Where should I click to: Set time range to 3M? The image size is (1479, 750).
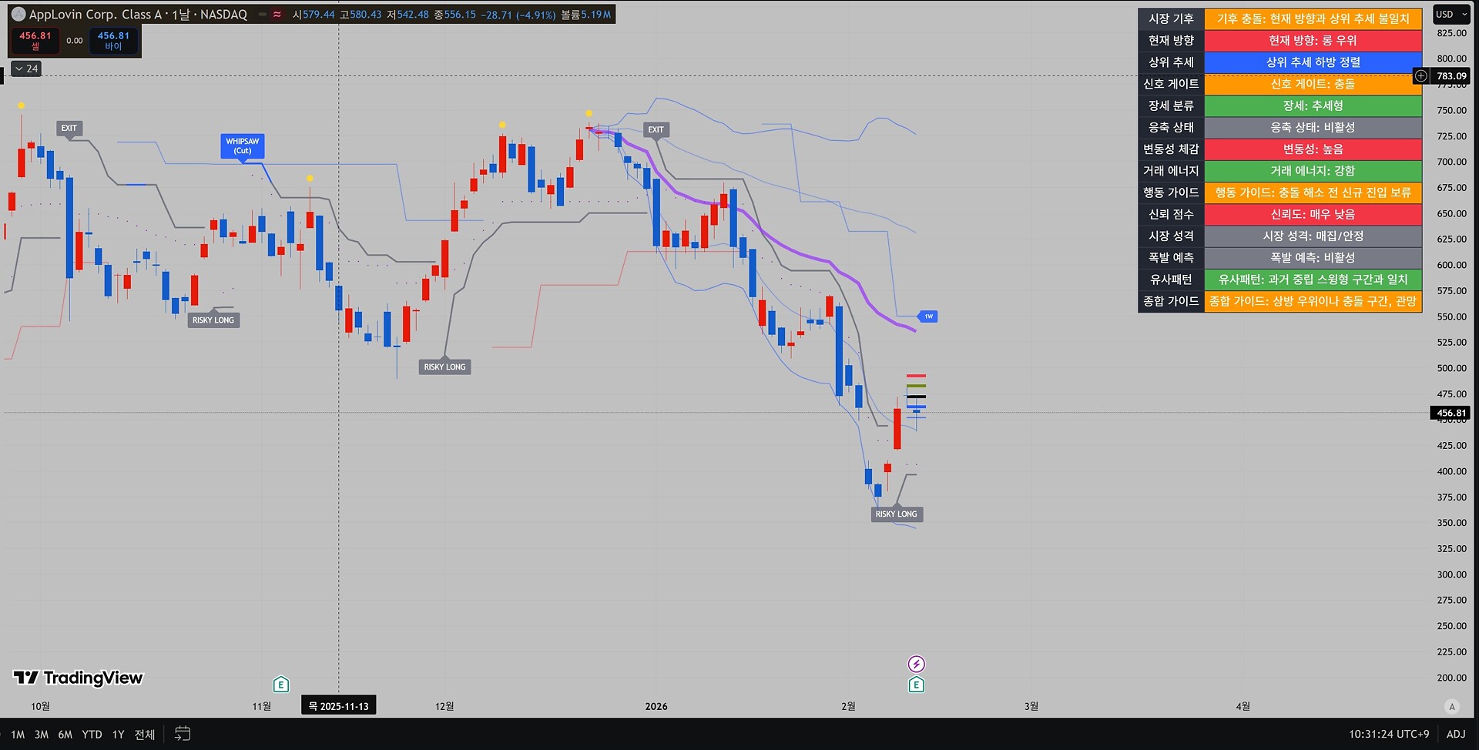(x=42, y=735)
